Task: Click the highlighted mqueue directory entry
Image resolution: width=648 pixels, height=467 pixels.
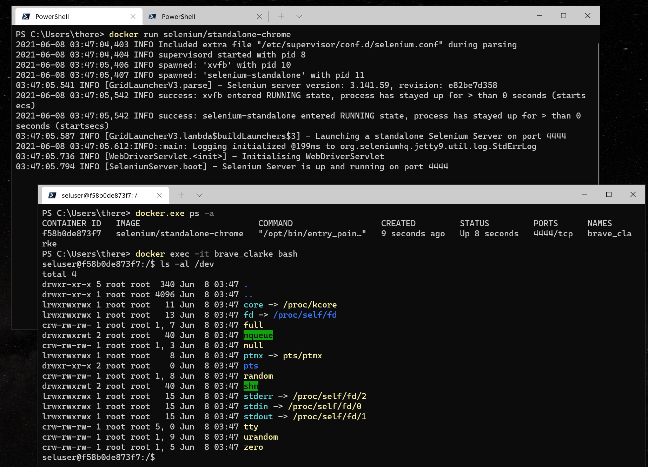Action: [x=258, y=335]
